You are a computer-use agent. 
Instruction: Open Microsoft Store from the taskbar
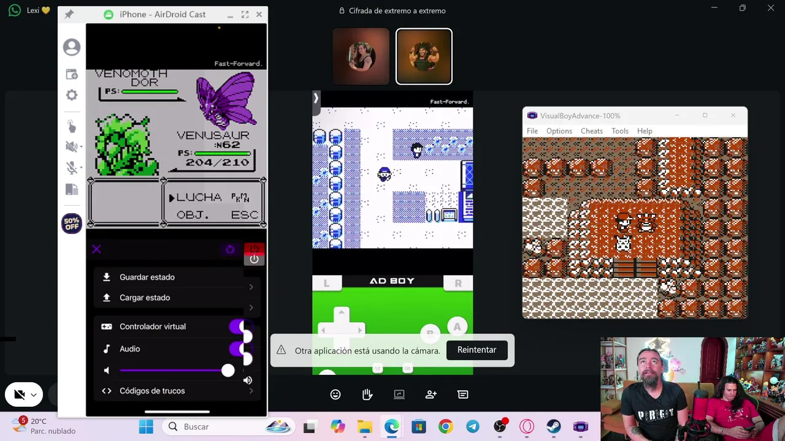click(419, 427)
